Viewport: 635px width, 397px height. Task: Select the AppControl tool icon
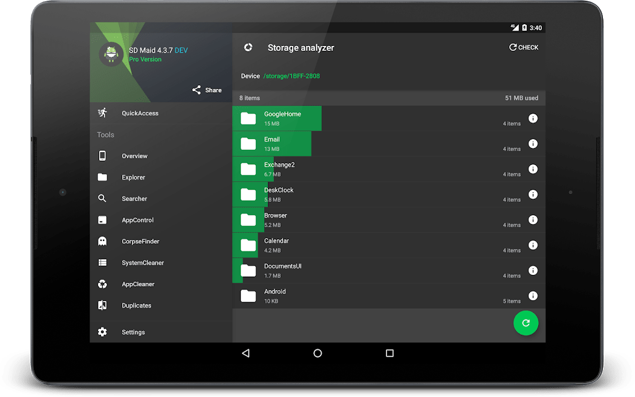coord(103,219)
